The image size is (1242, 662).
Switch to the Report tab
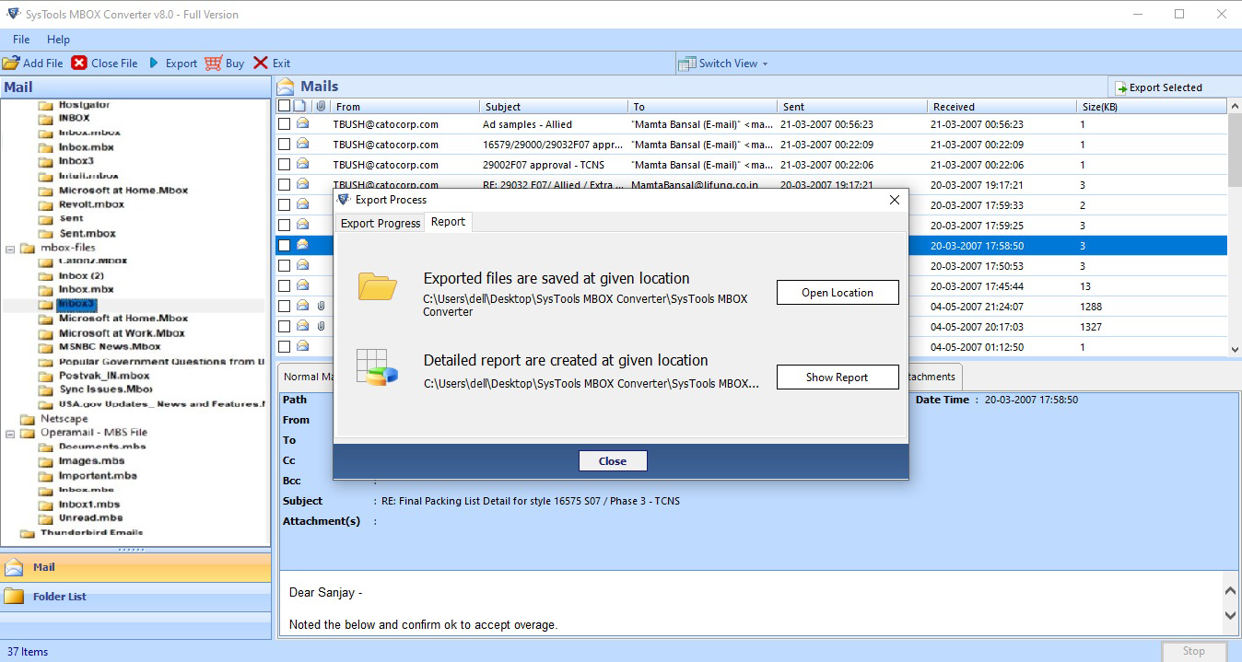tap(448, 222)
